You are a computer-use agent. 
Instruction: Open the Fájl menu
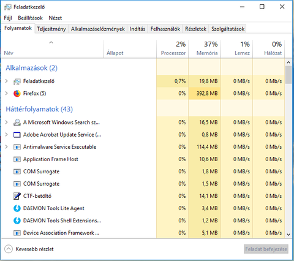tap(8, 18)
